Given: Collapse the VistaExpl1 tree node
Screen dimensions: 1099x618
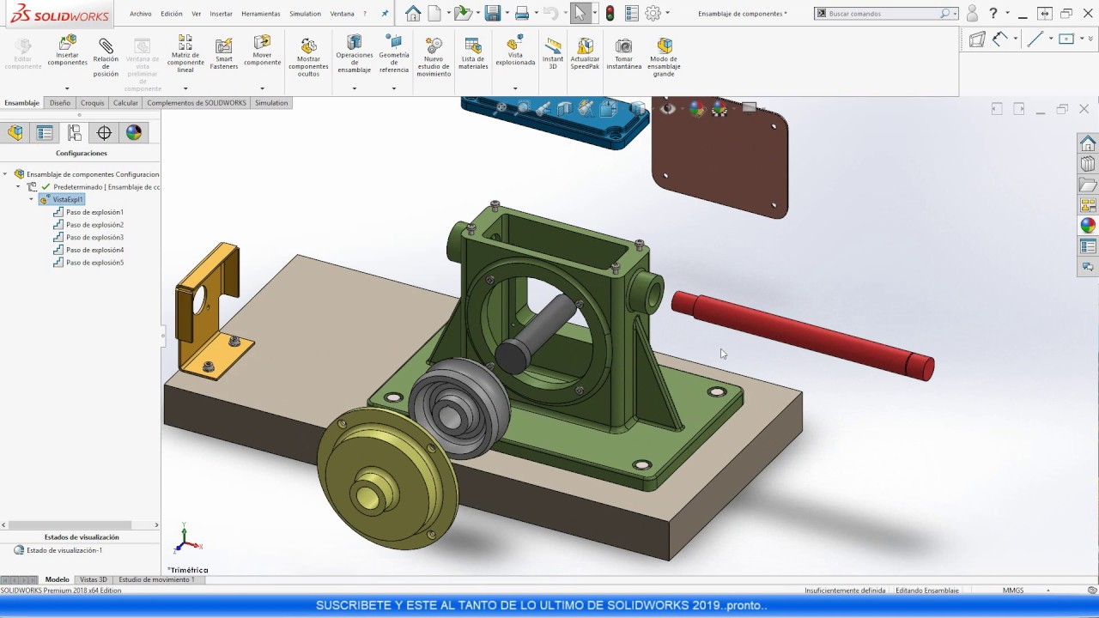Looking at the screenshot, I should pyautogui.click(x=32, y=199).
